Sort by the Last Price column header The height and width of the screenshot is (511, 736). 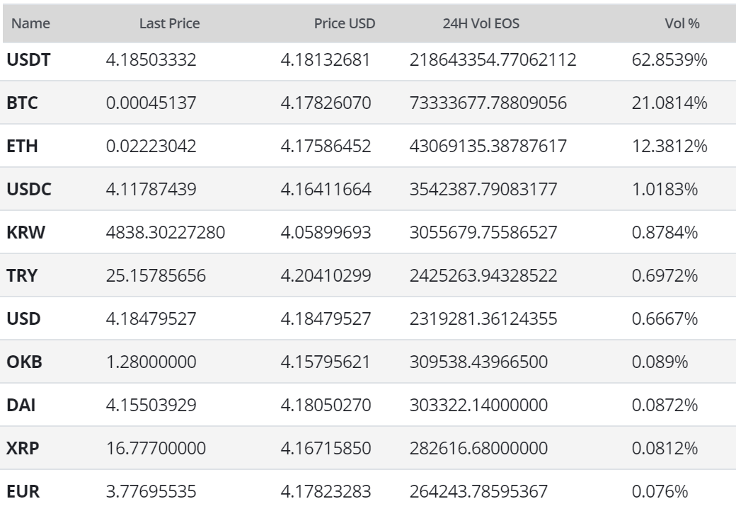pos(169,23)
